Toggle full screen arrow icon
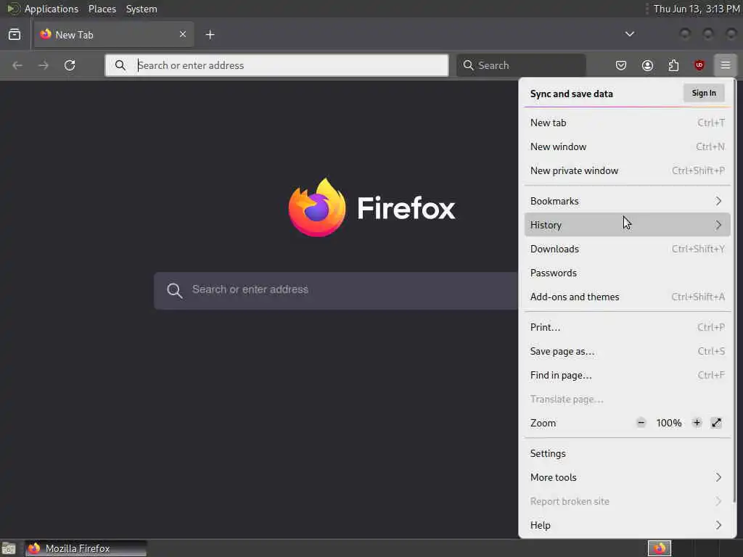The width and height of the screenshot is (743, 557). [x=716, y=423]
